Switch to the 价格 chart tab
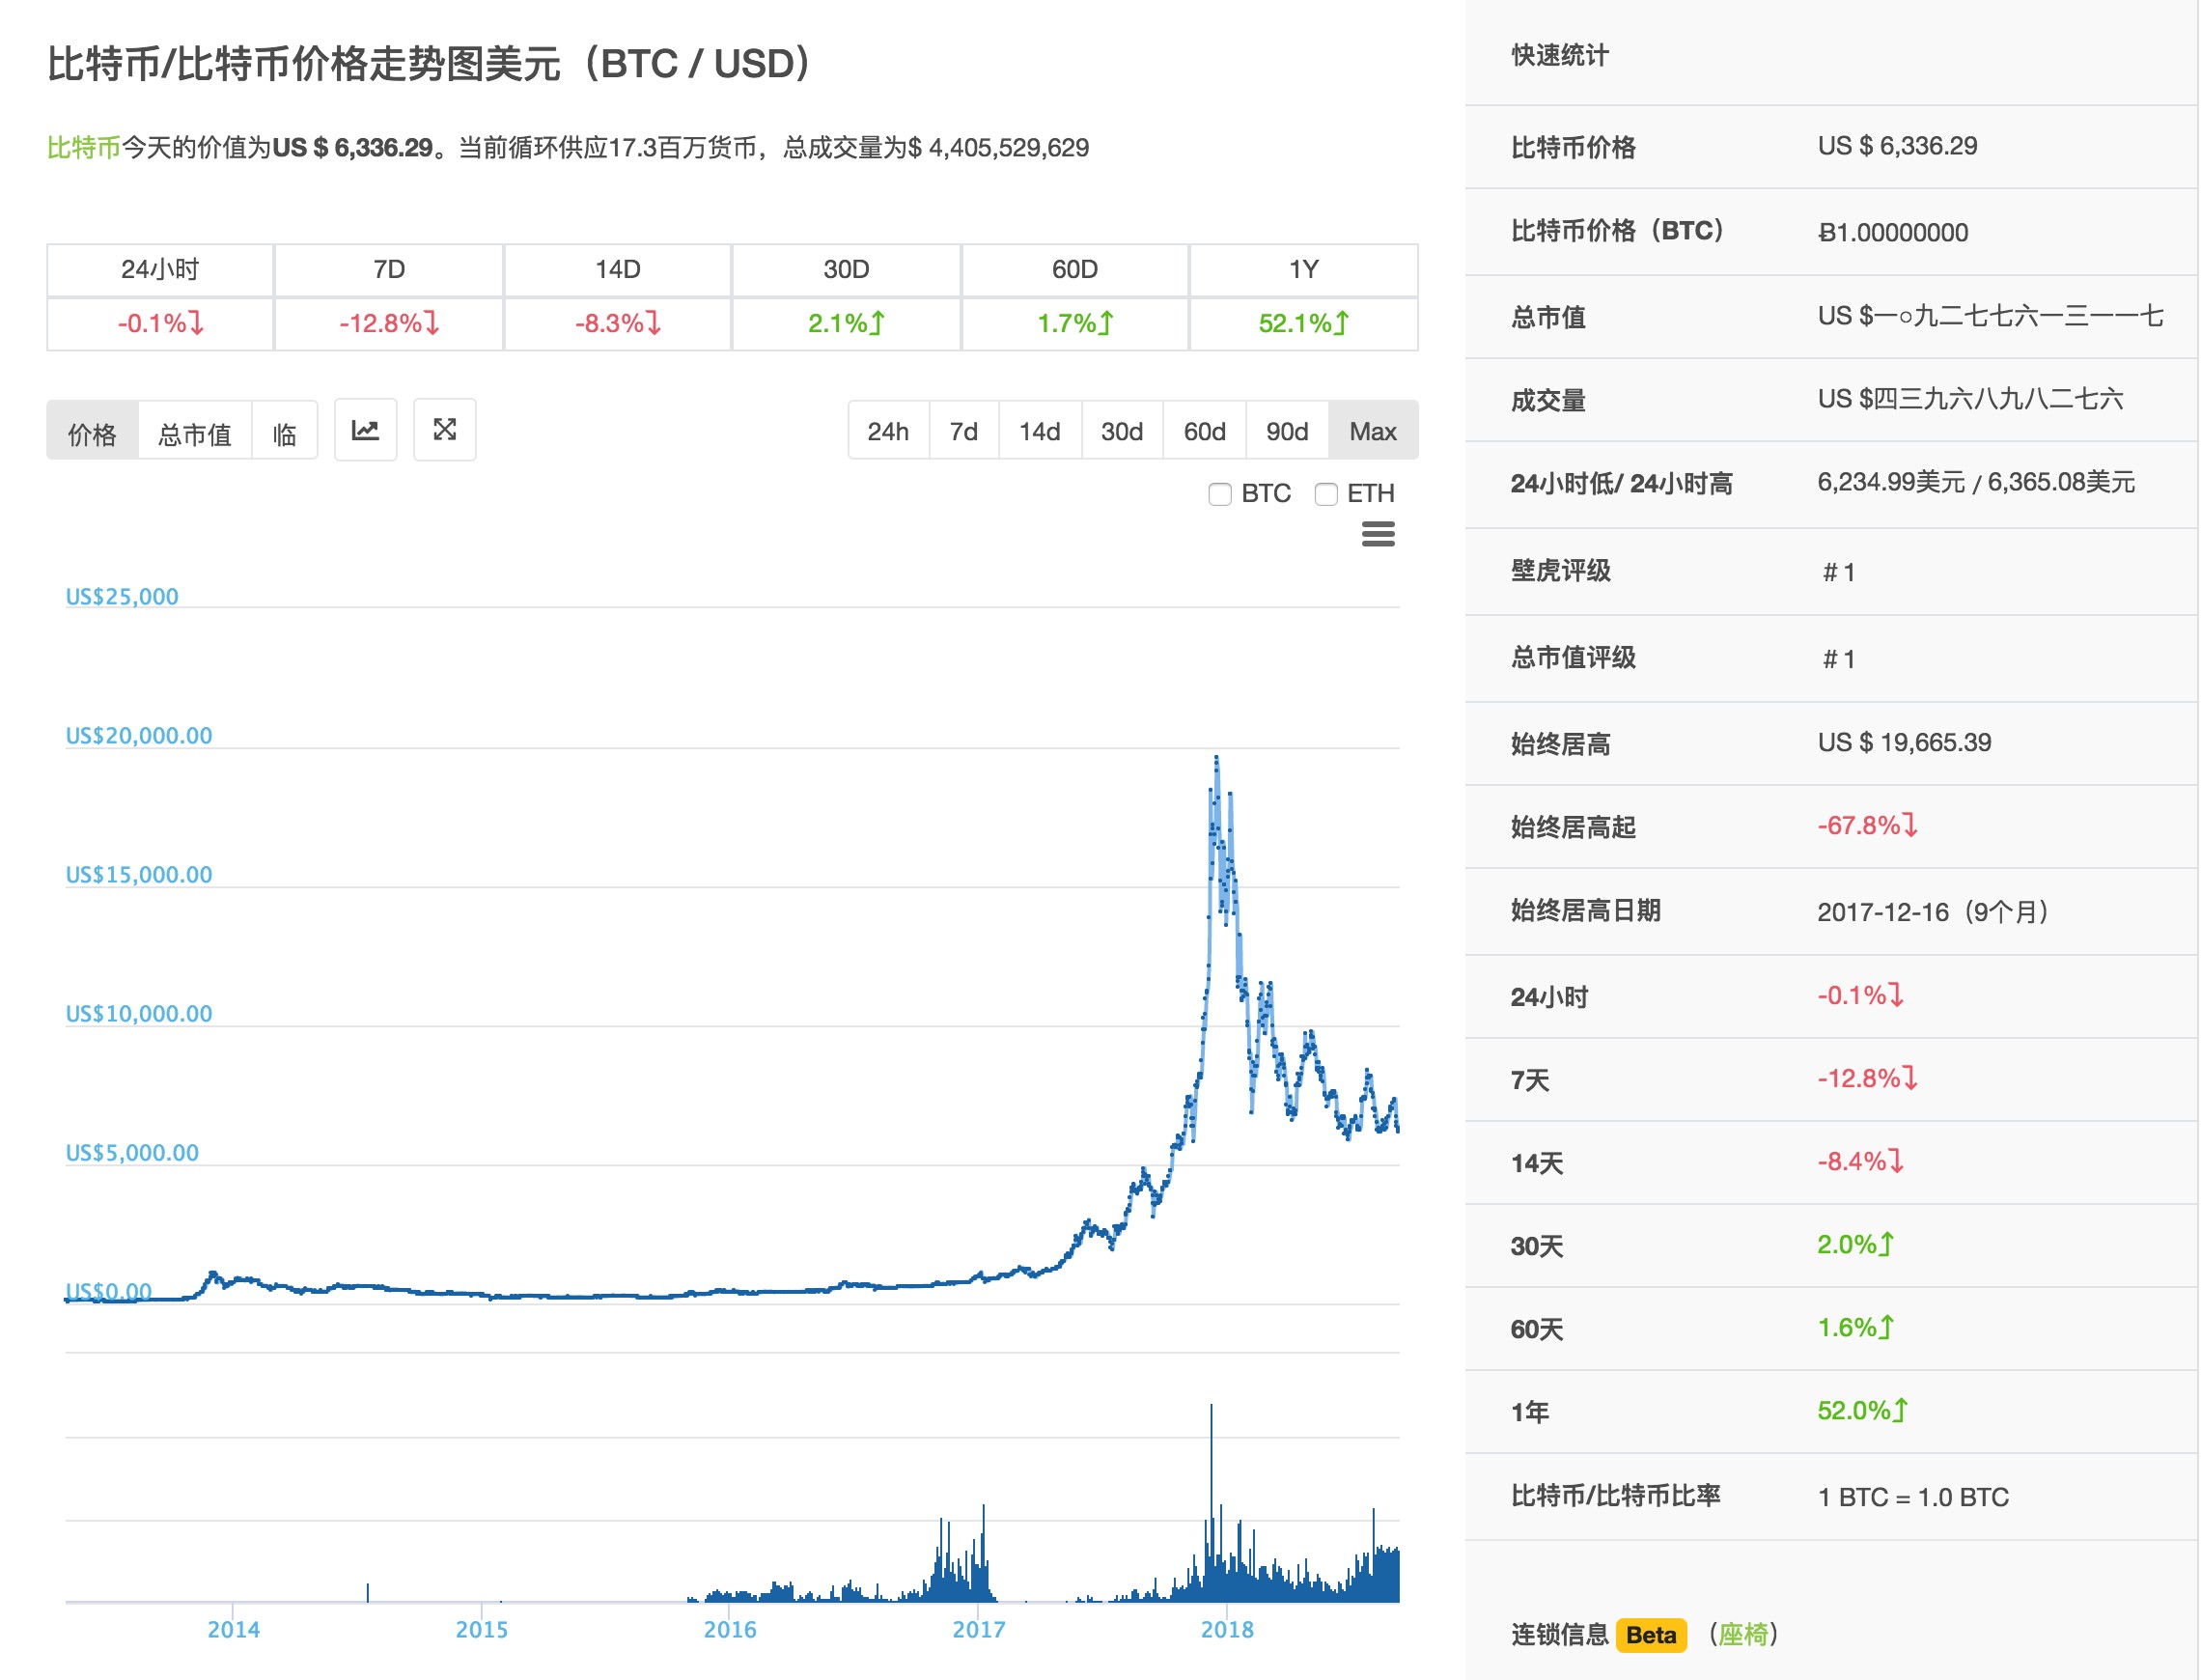The height and width of the screenshot is (1680, 2201). [x=92, y=433]
